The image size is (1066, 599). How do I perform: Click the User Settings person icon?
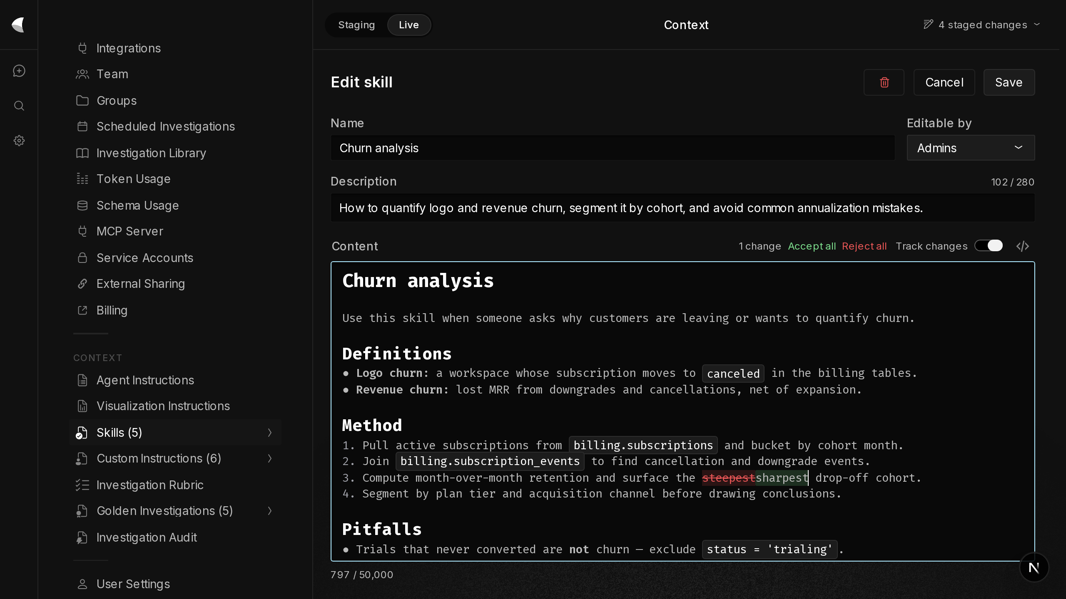point(82,584)
